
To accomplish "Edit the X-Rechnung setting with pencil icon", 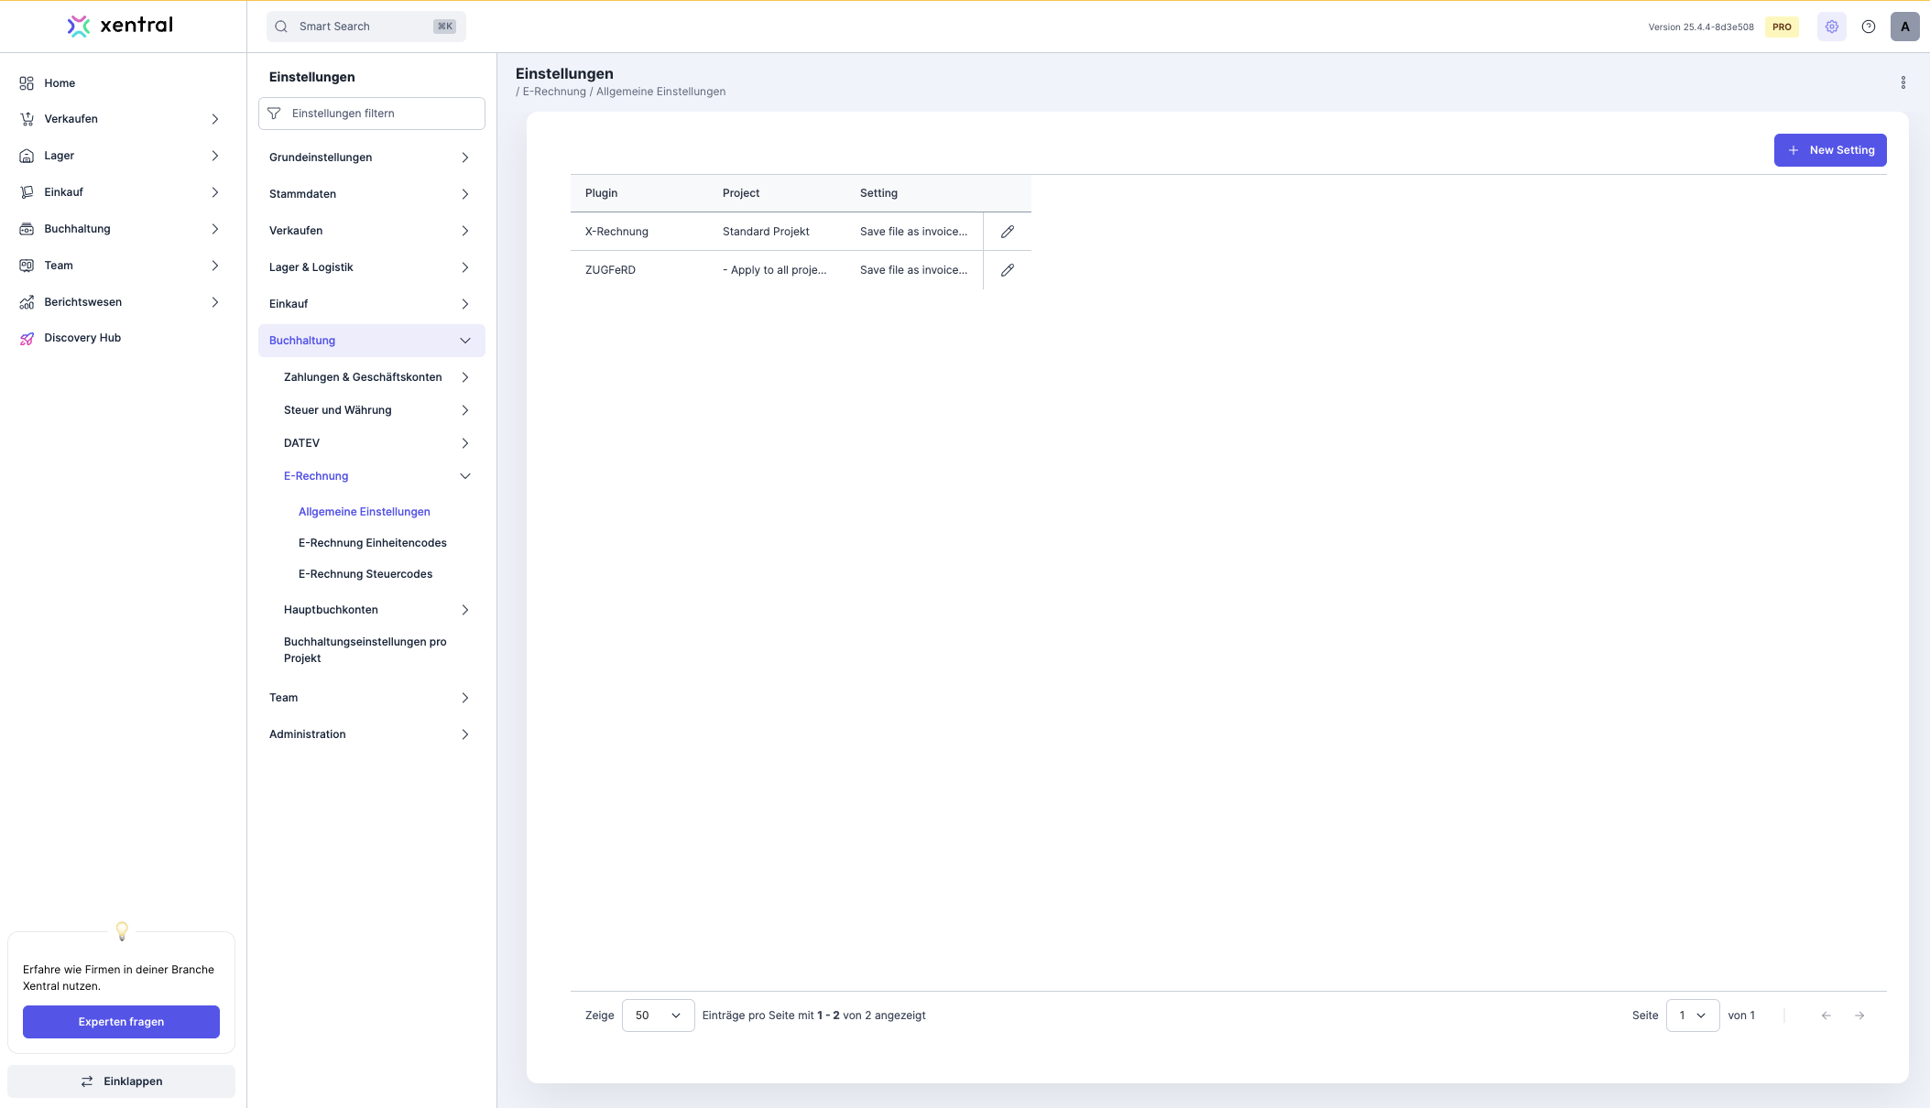I will pyautogui.click(x=1007, y=232).
